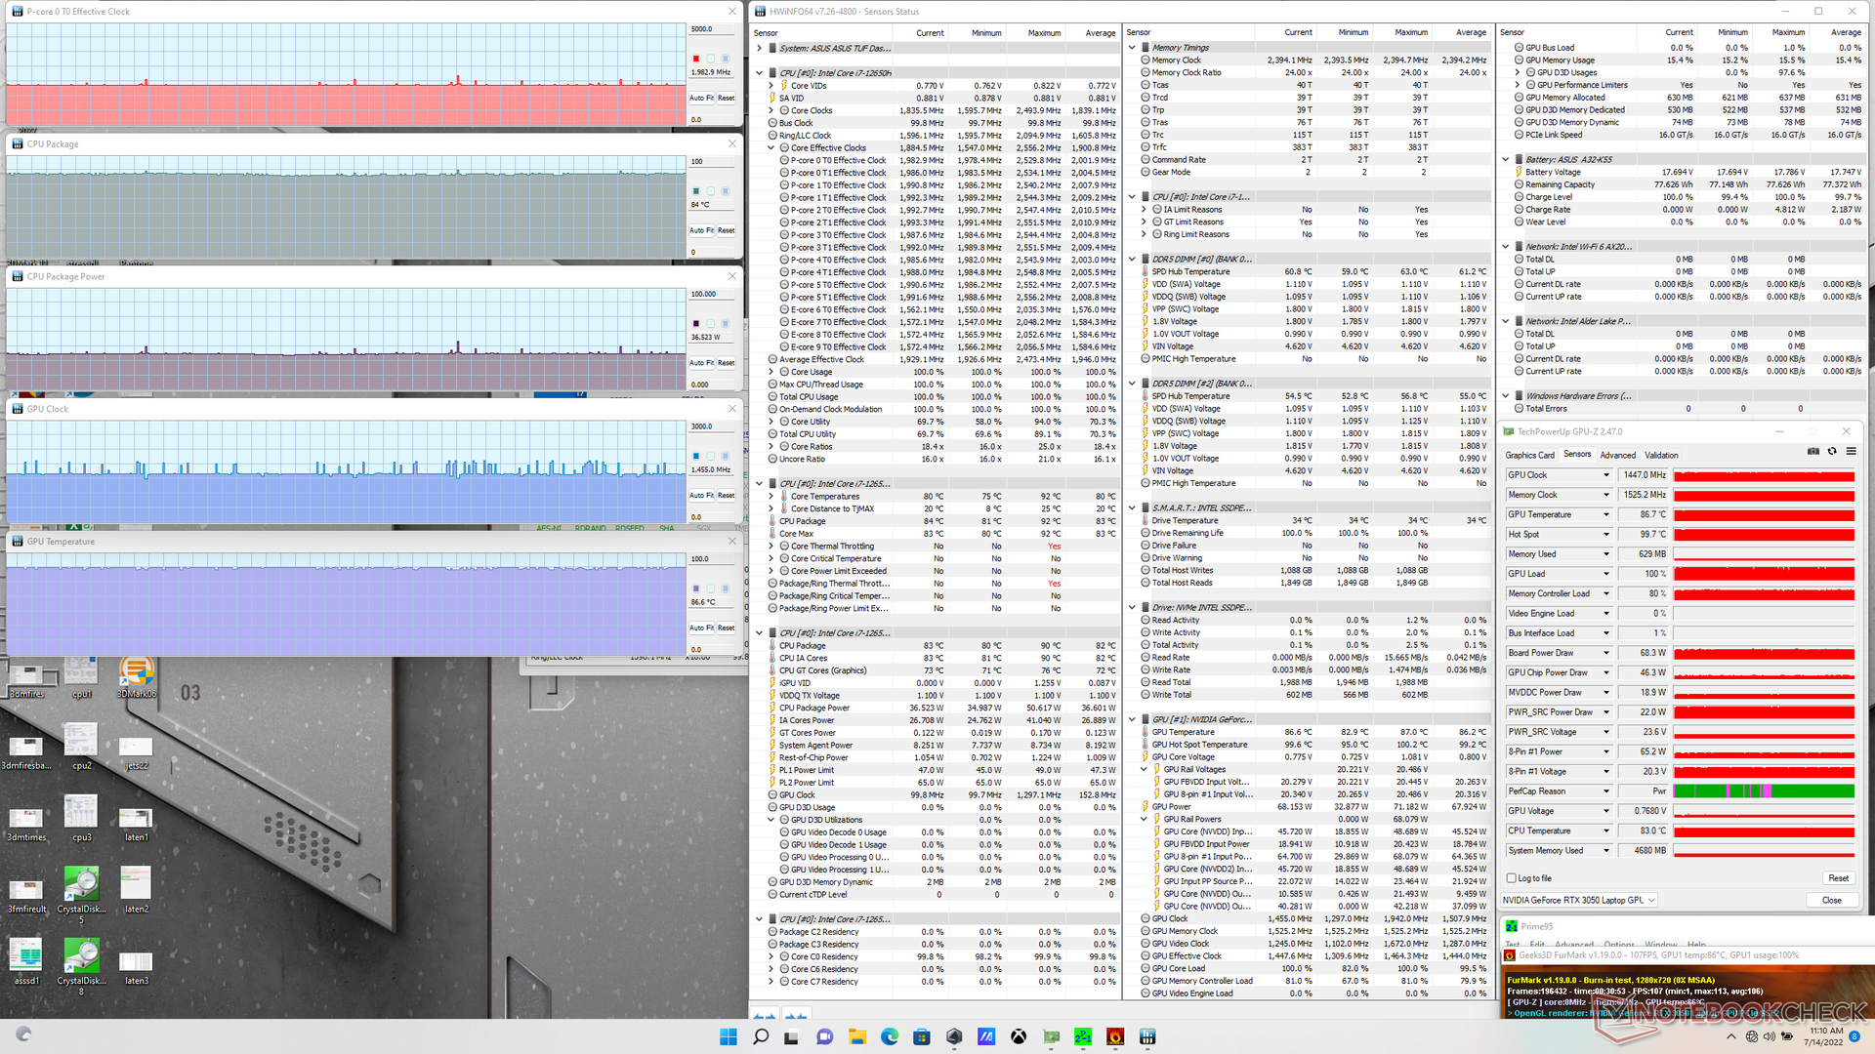
Task: Open the Chat taskbar icon
Action: click(x=825, y=1036)
